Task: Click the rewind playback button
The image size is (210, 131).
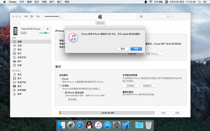Action: tap(26, 17)
